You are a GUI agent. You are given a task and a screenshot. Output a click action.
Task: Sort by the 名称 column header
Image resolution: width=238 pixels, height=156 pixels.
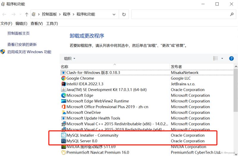[x=65, y=67]
